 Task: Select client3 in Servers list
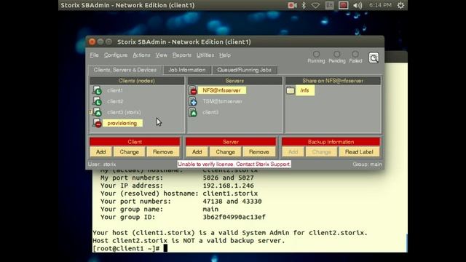[210, 112]
